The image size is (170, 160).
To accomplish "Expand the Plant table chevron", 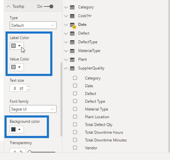I will (66, 60).
